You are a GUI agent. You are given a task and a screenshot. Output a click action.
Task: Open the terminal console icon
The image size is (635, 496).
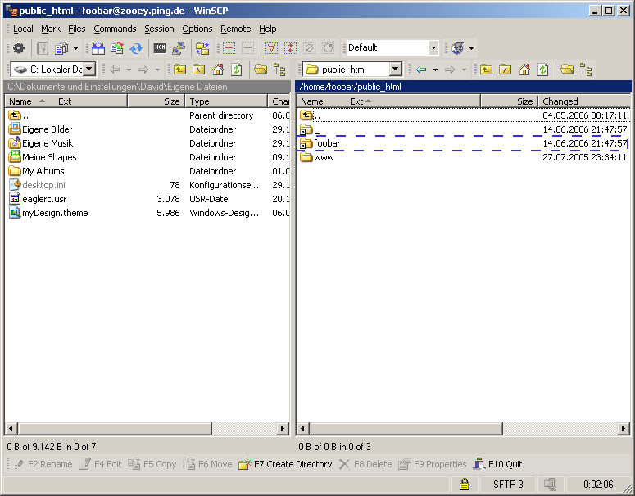(160, 48)
